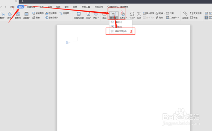
Task: Insert a 超链接 hyperlink
Action: [x=185, y=15]
